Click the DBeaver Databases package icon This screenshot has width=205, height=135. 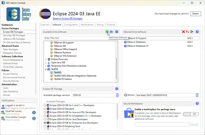[x=125, y=42]
